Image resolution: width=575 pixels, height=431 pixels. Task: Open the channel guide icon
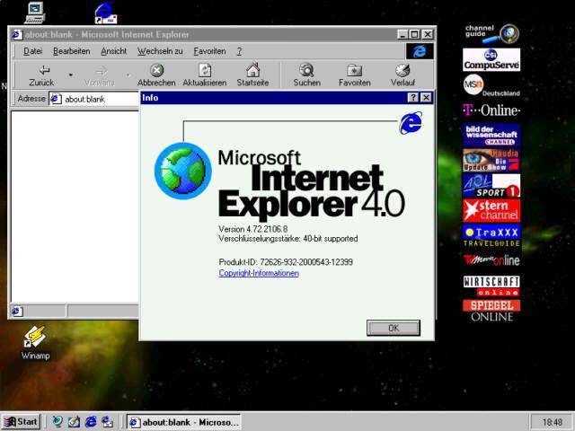point(491,33)
